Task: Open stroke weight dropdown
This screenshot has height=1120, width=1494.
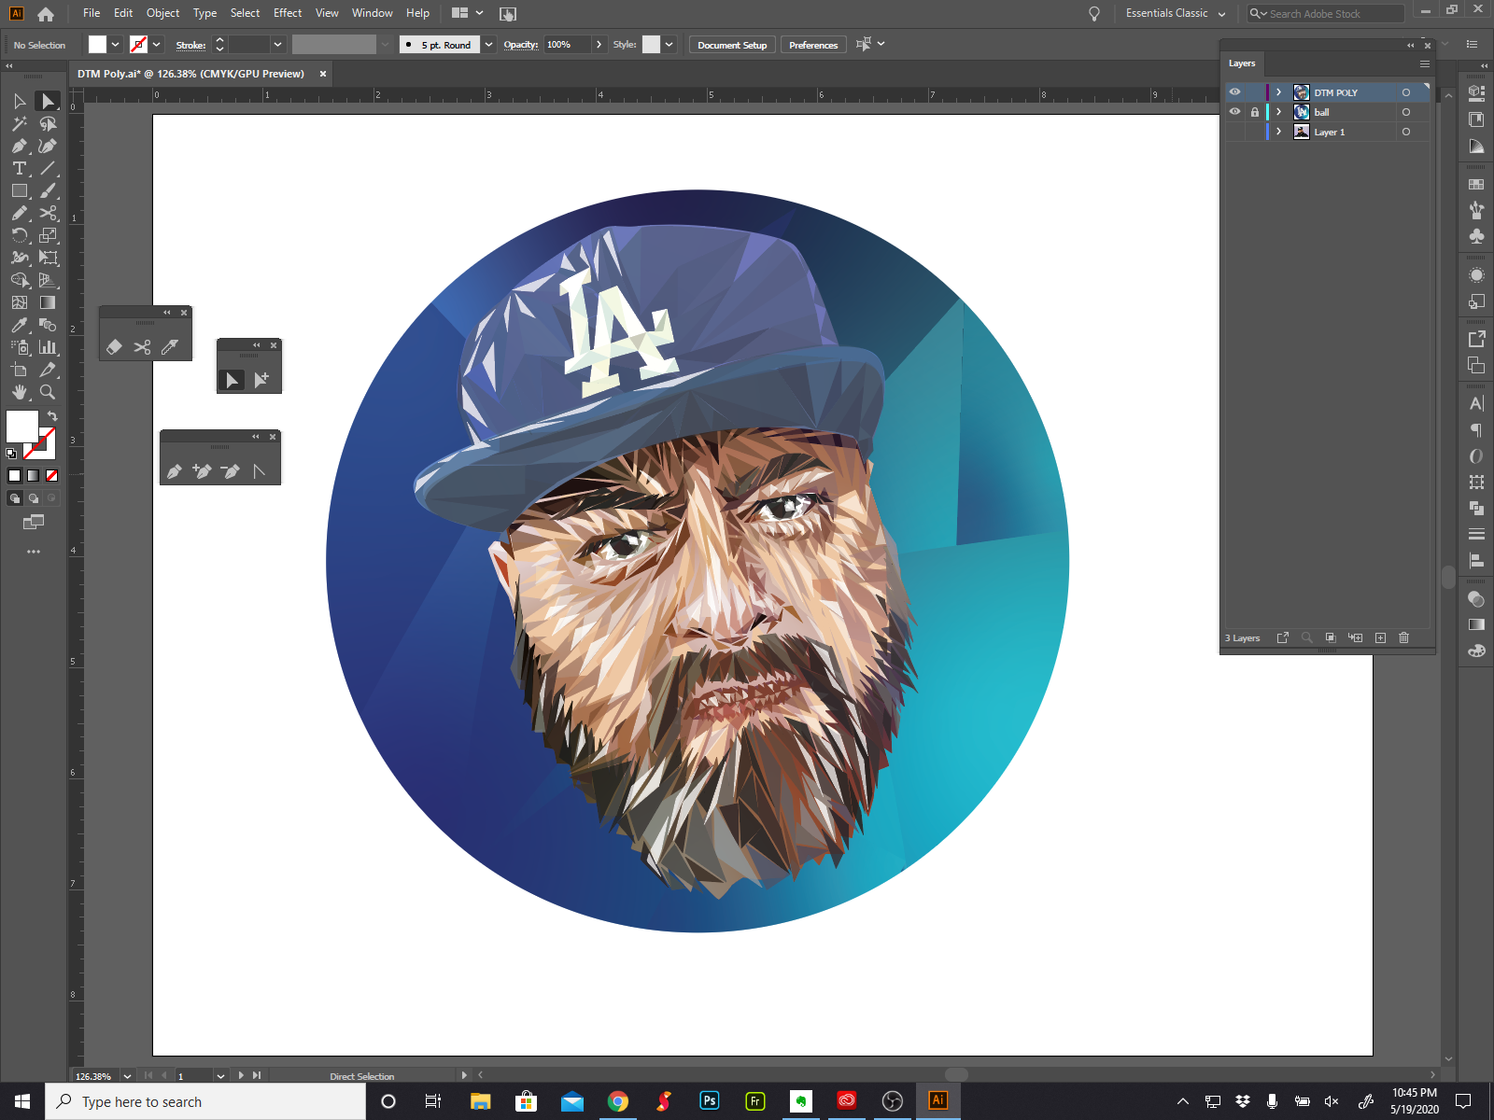Action: (x=277, y=45)
